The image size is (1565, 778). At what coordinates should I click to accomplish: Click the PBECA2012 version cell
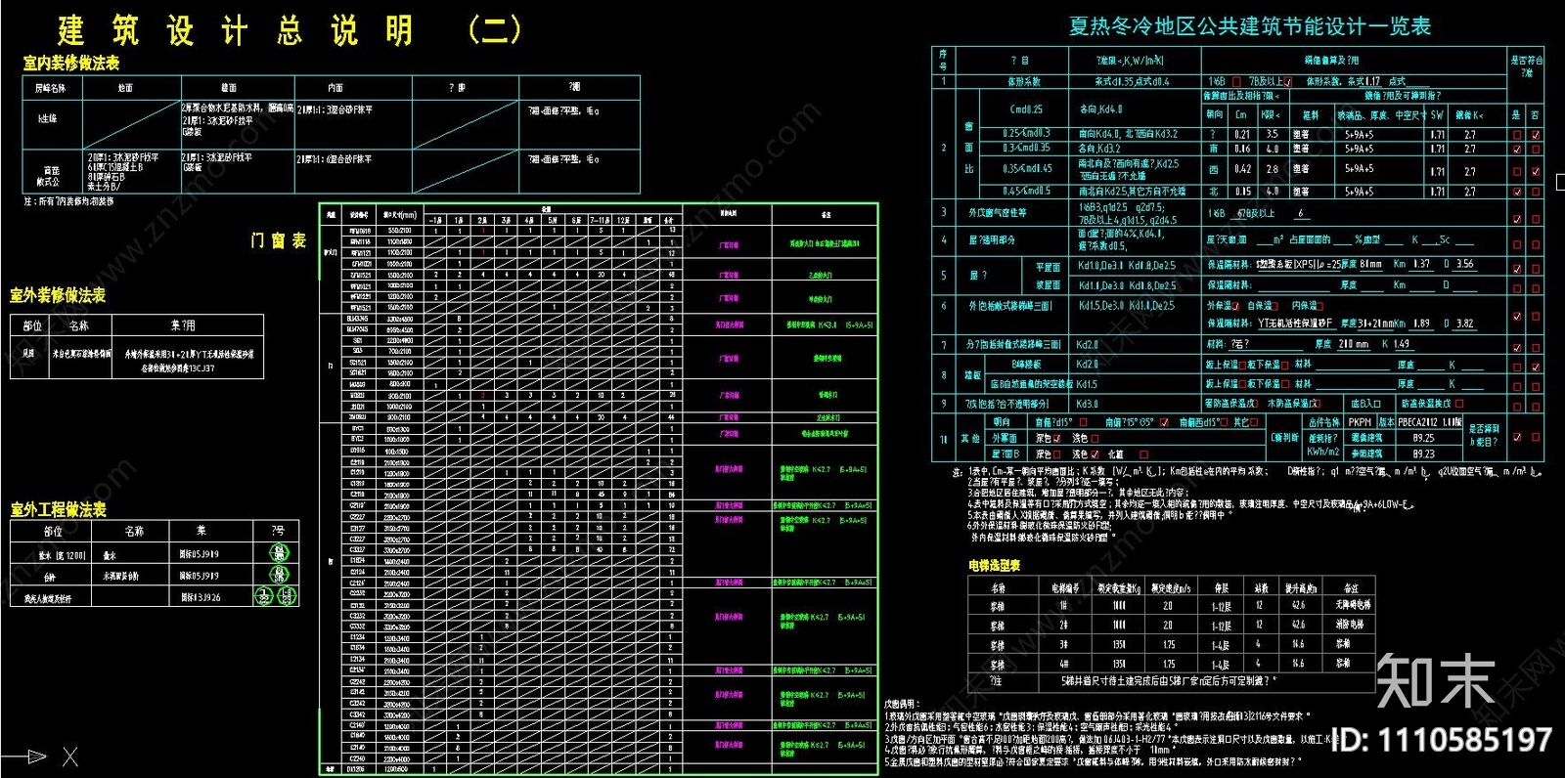click(x=1428, y=422)
